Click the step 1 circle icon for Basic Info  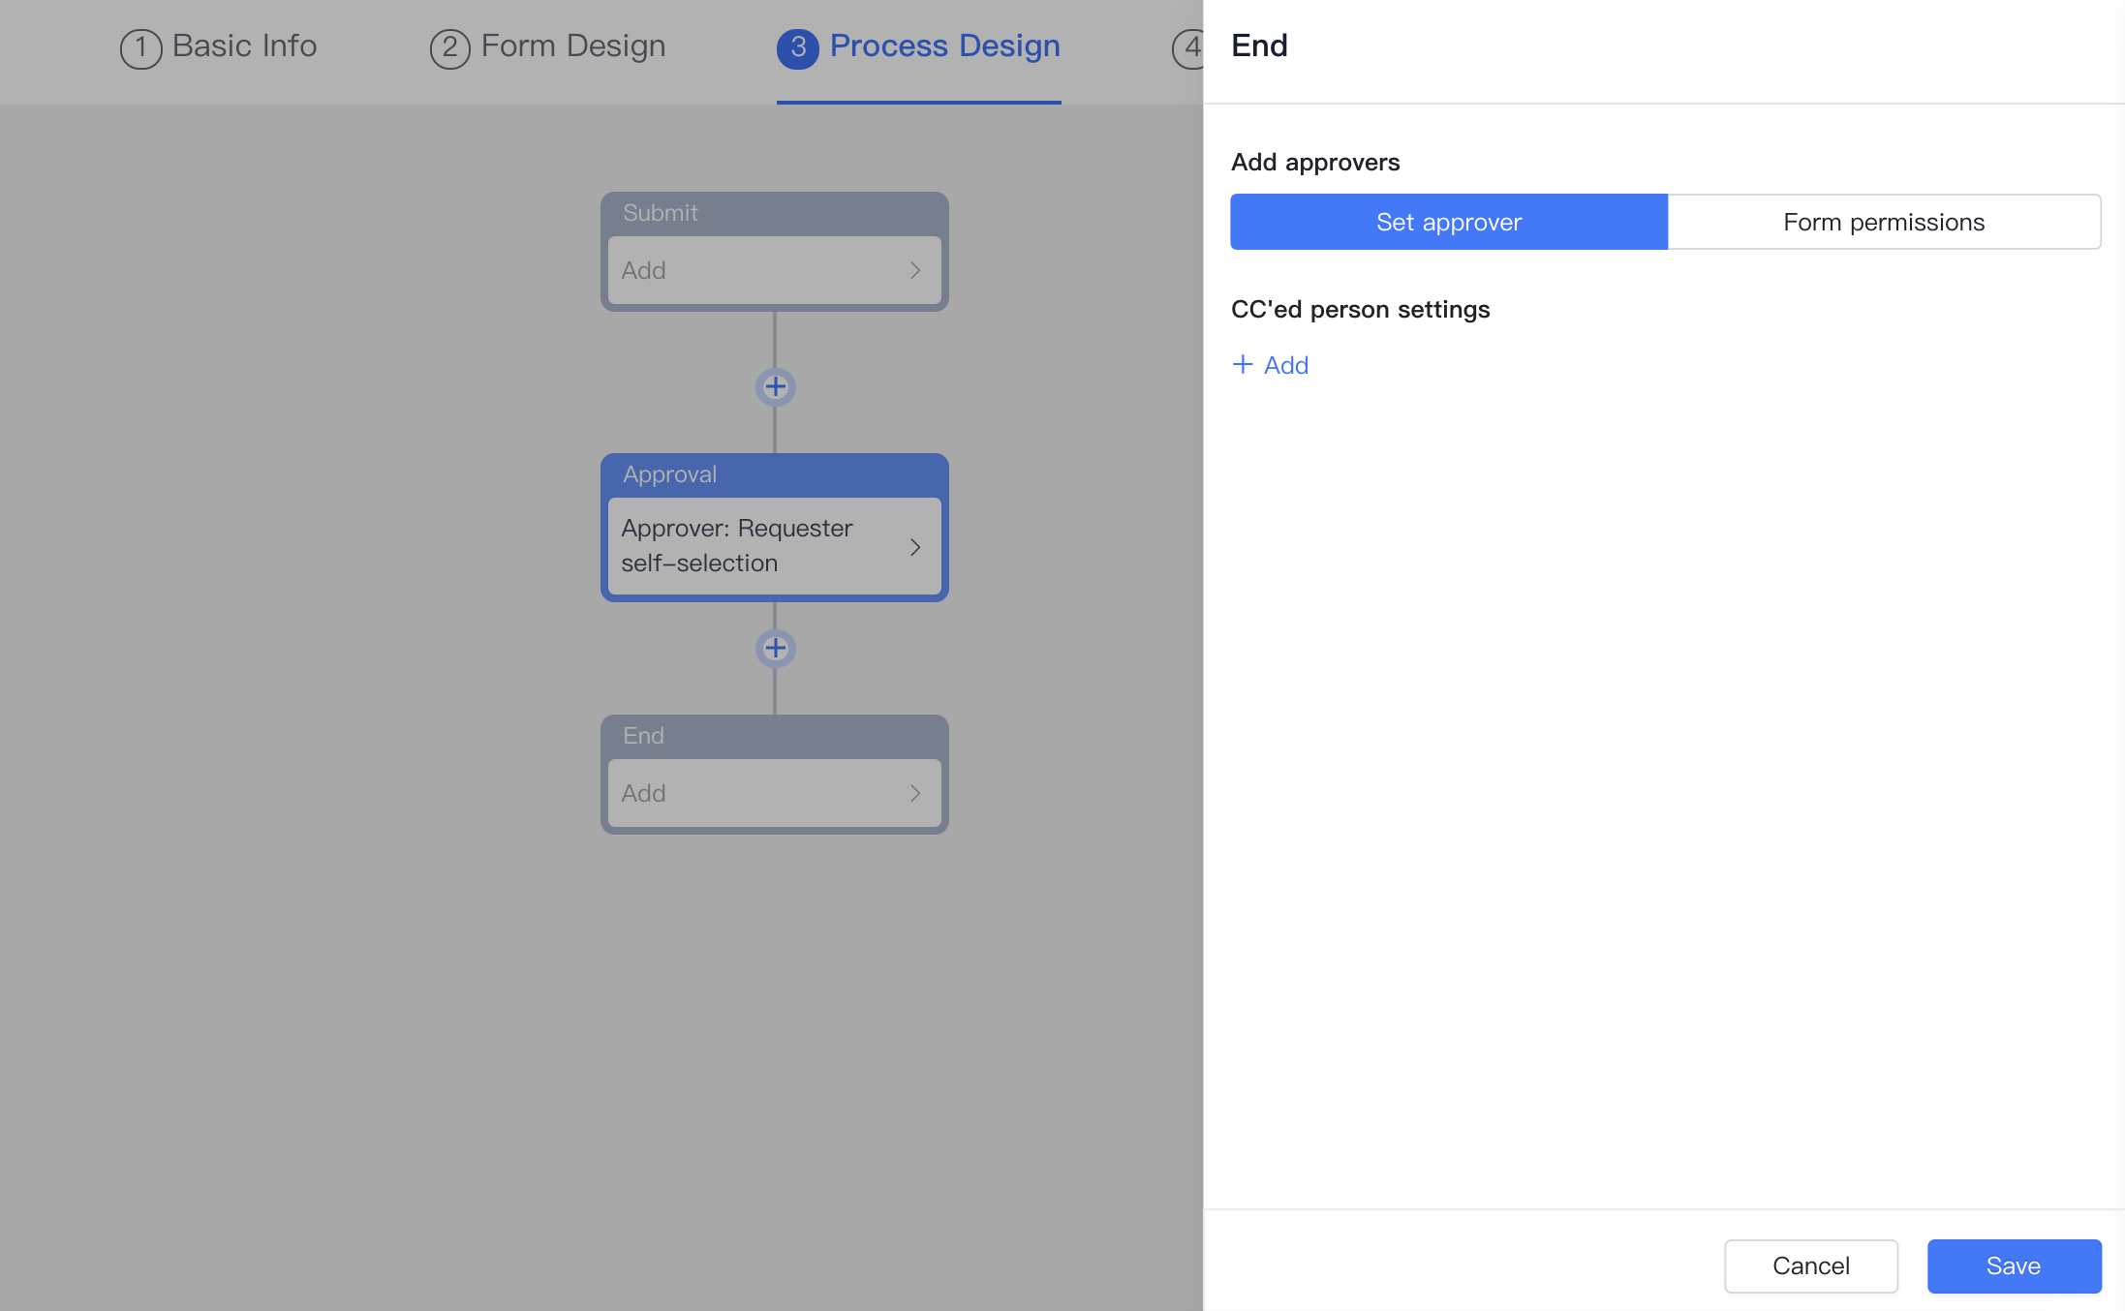[140, 46]
